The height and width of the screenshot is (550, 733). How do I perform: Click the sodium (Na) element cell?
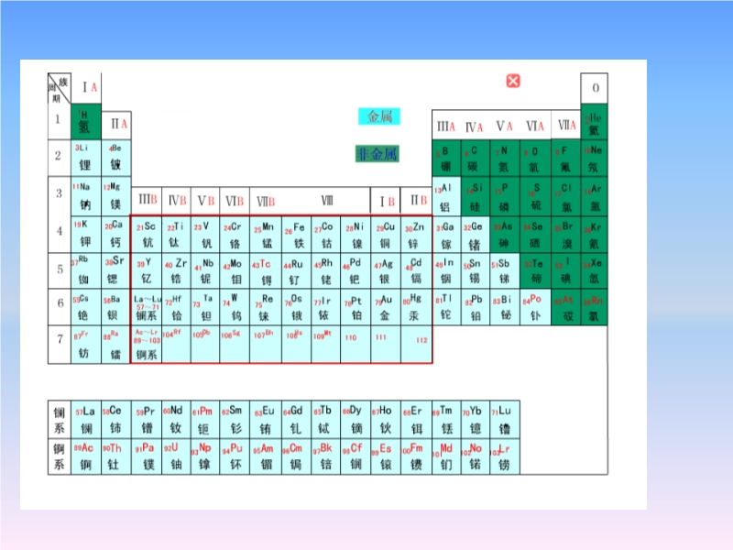(x=86, y=195)
